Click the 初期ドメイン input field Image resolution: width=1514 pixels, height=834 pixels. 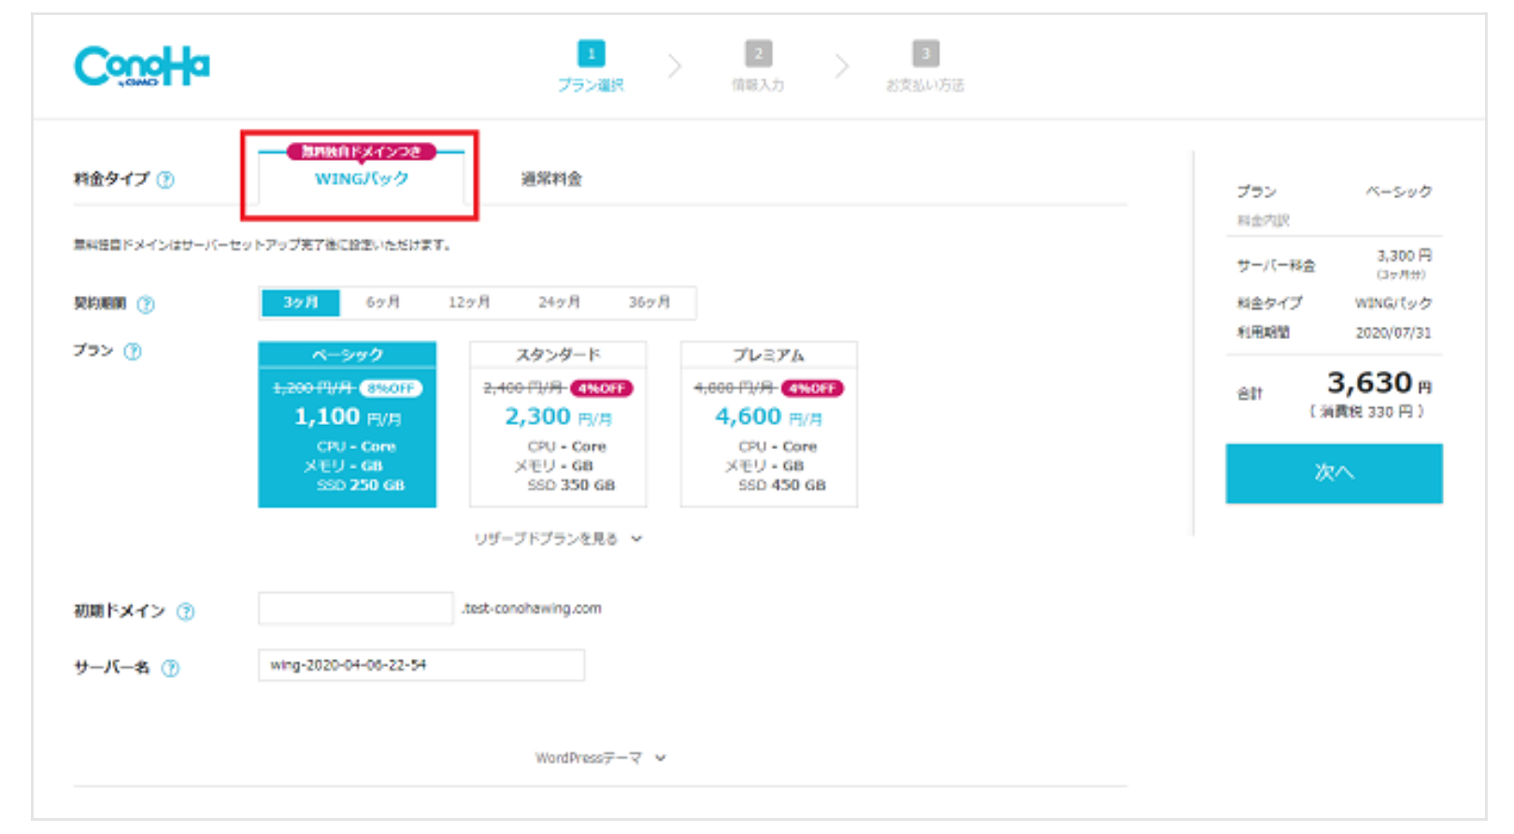(355, 608)
